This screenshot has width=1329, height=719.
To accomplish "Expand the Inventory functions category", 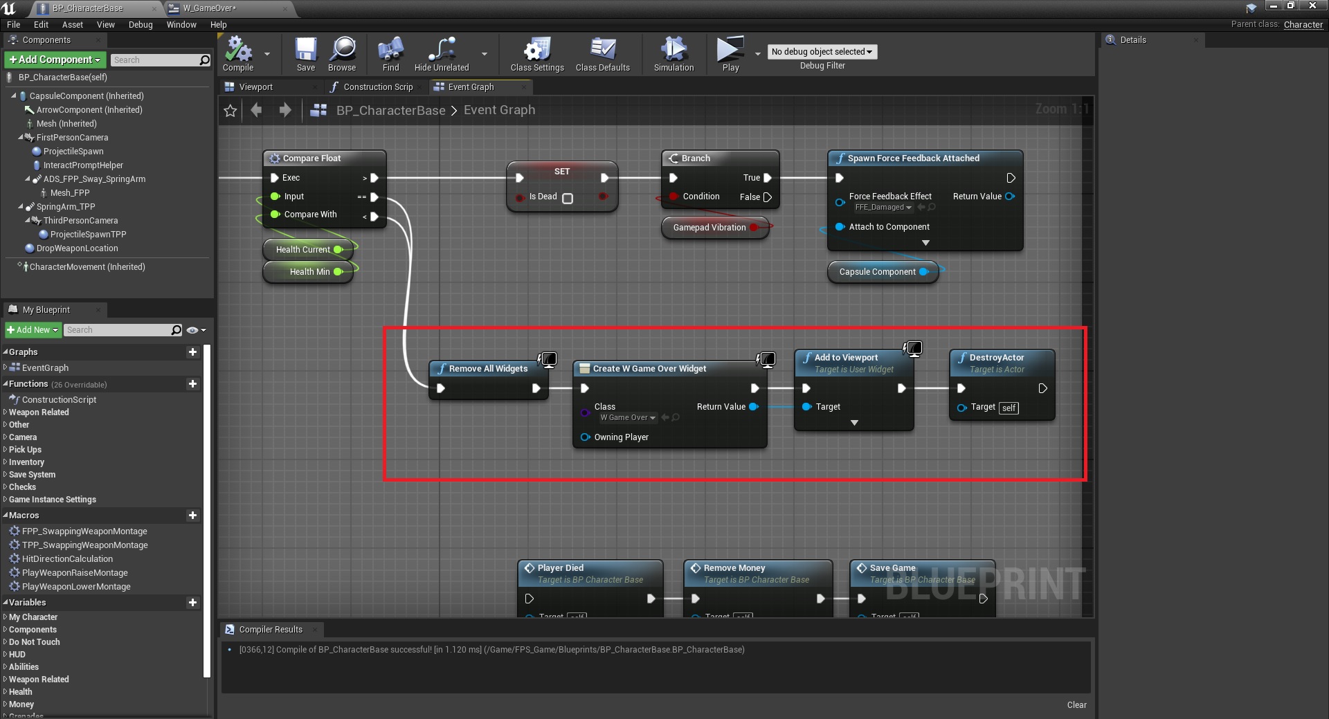I will tap(26, 462).
